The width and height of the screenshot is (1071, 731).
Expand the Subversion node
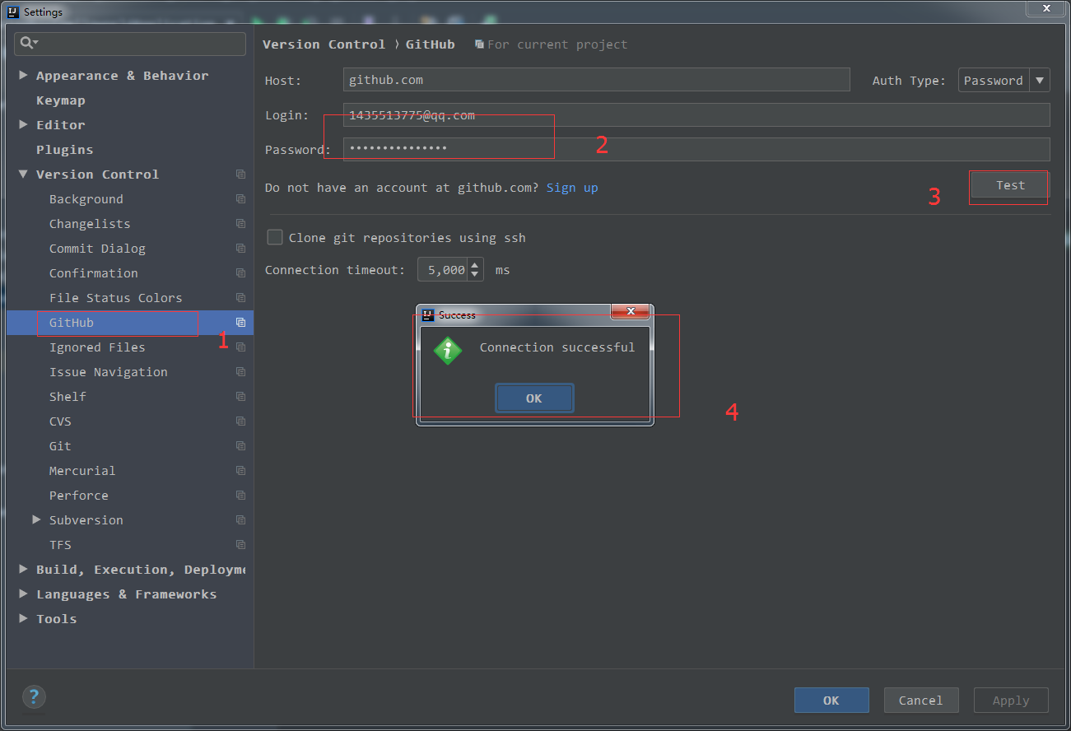pos(36,520)
